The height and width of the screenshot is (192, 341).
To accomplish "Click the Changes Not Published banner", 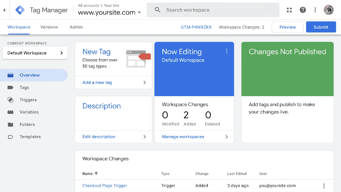I will (287, 69).
